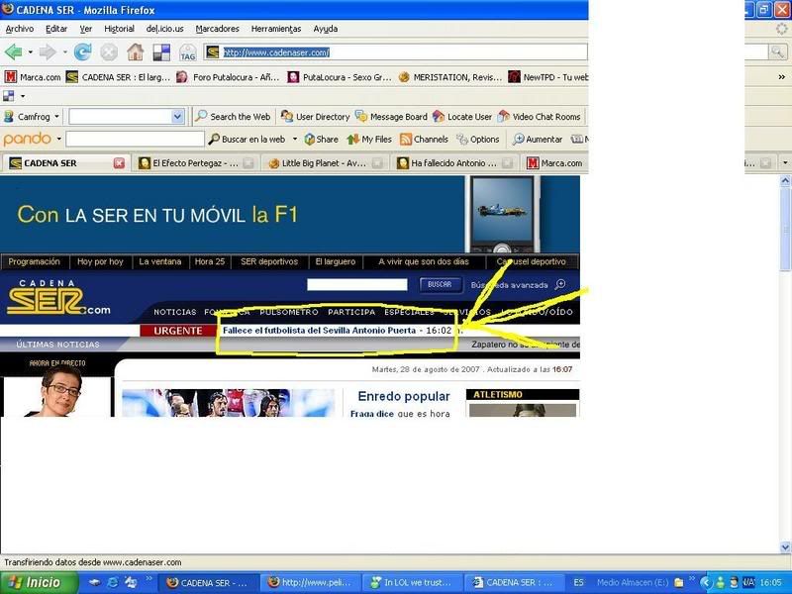Image resolution: width=792 pixels, height=594 pixels.
Task: Open My Files in Pando toolbar
Action: pyautogui.click(x=369, y=140)
